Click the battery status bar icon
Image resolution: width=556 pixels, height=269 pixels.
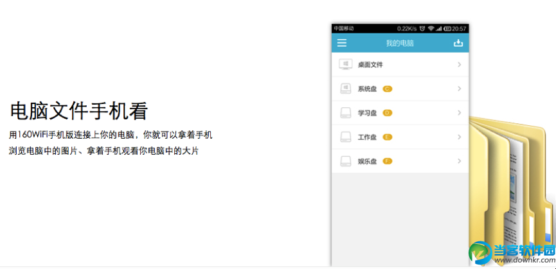pyautogui.click(x=447, y=29)
